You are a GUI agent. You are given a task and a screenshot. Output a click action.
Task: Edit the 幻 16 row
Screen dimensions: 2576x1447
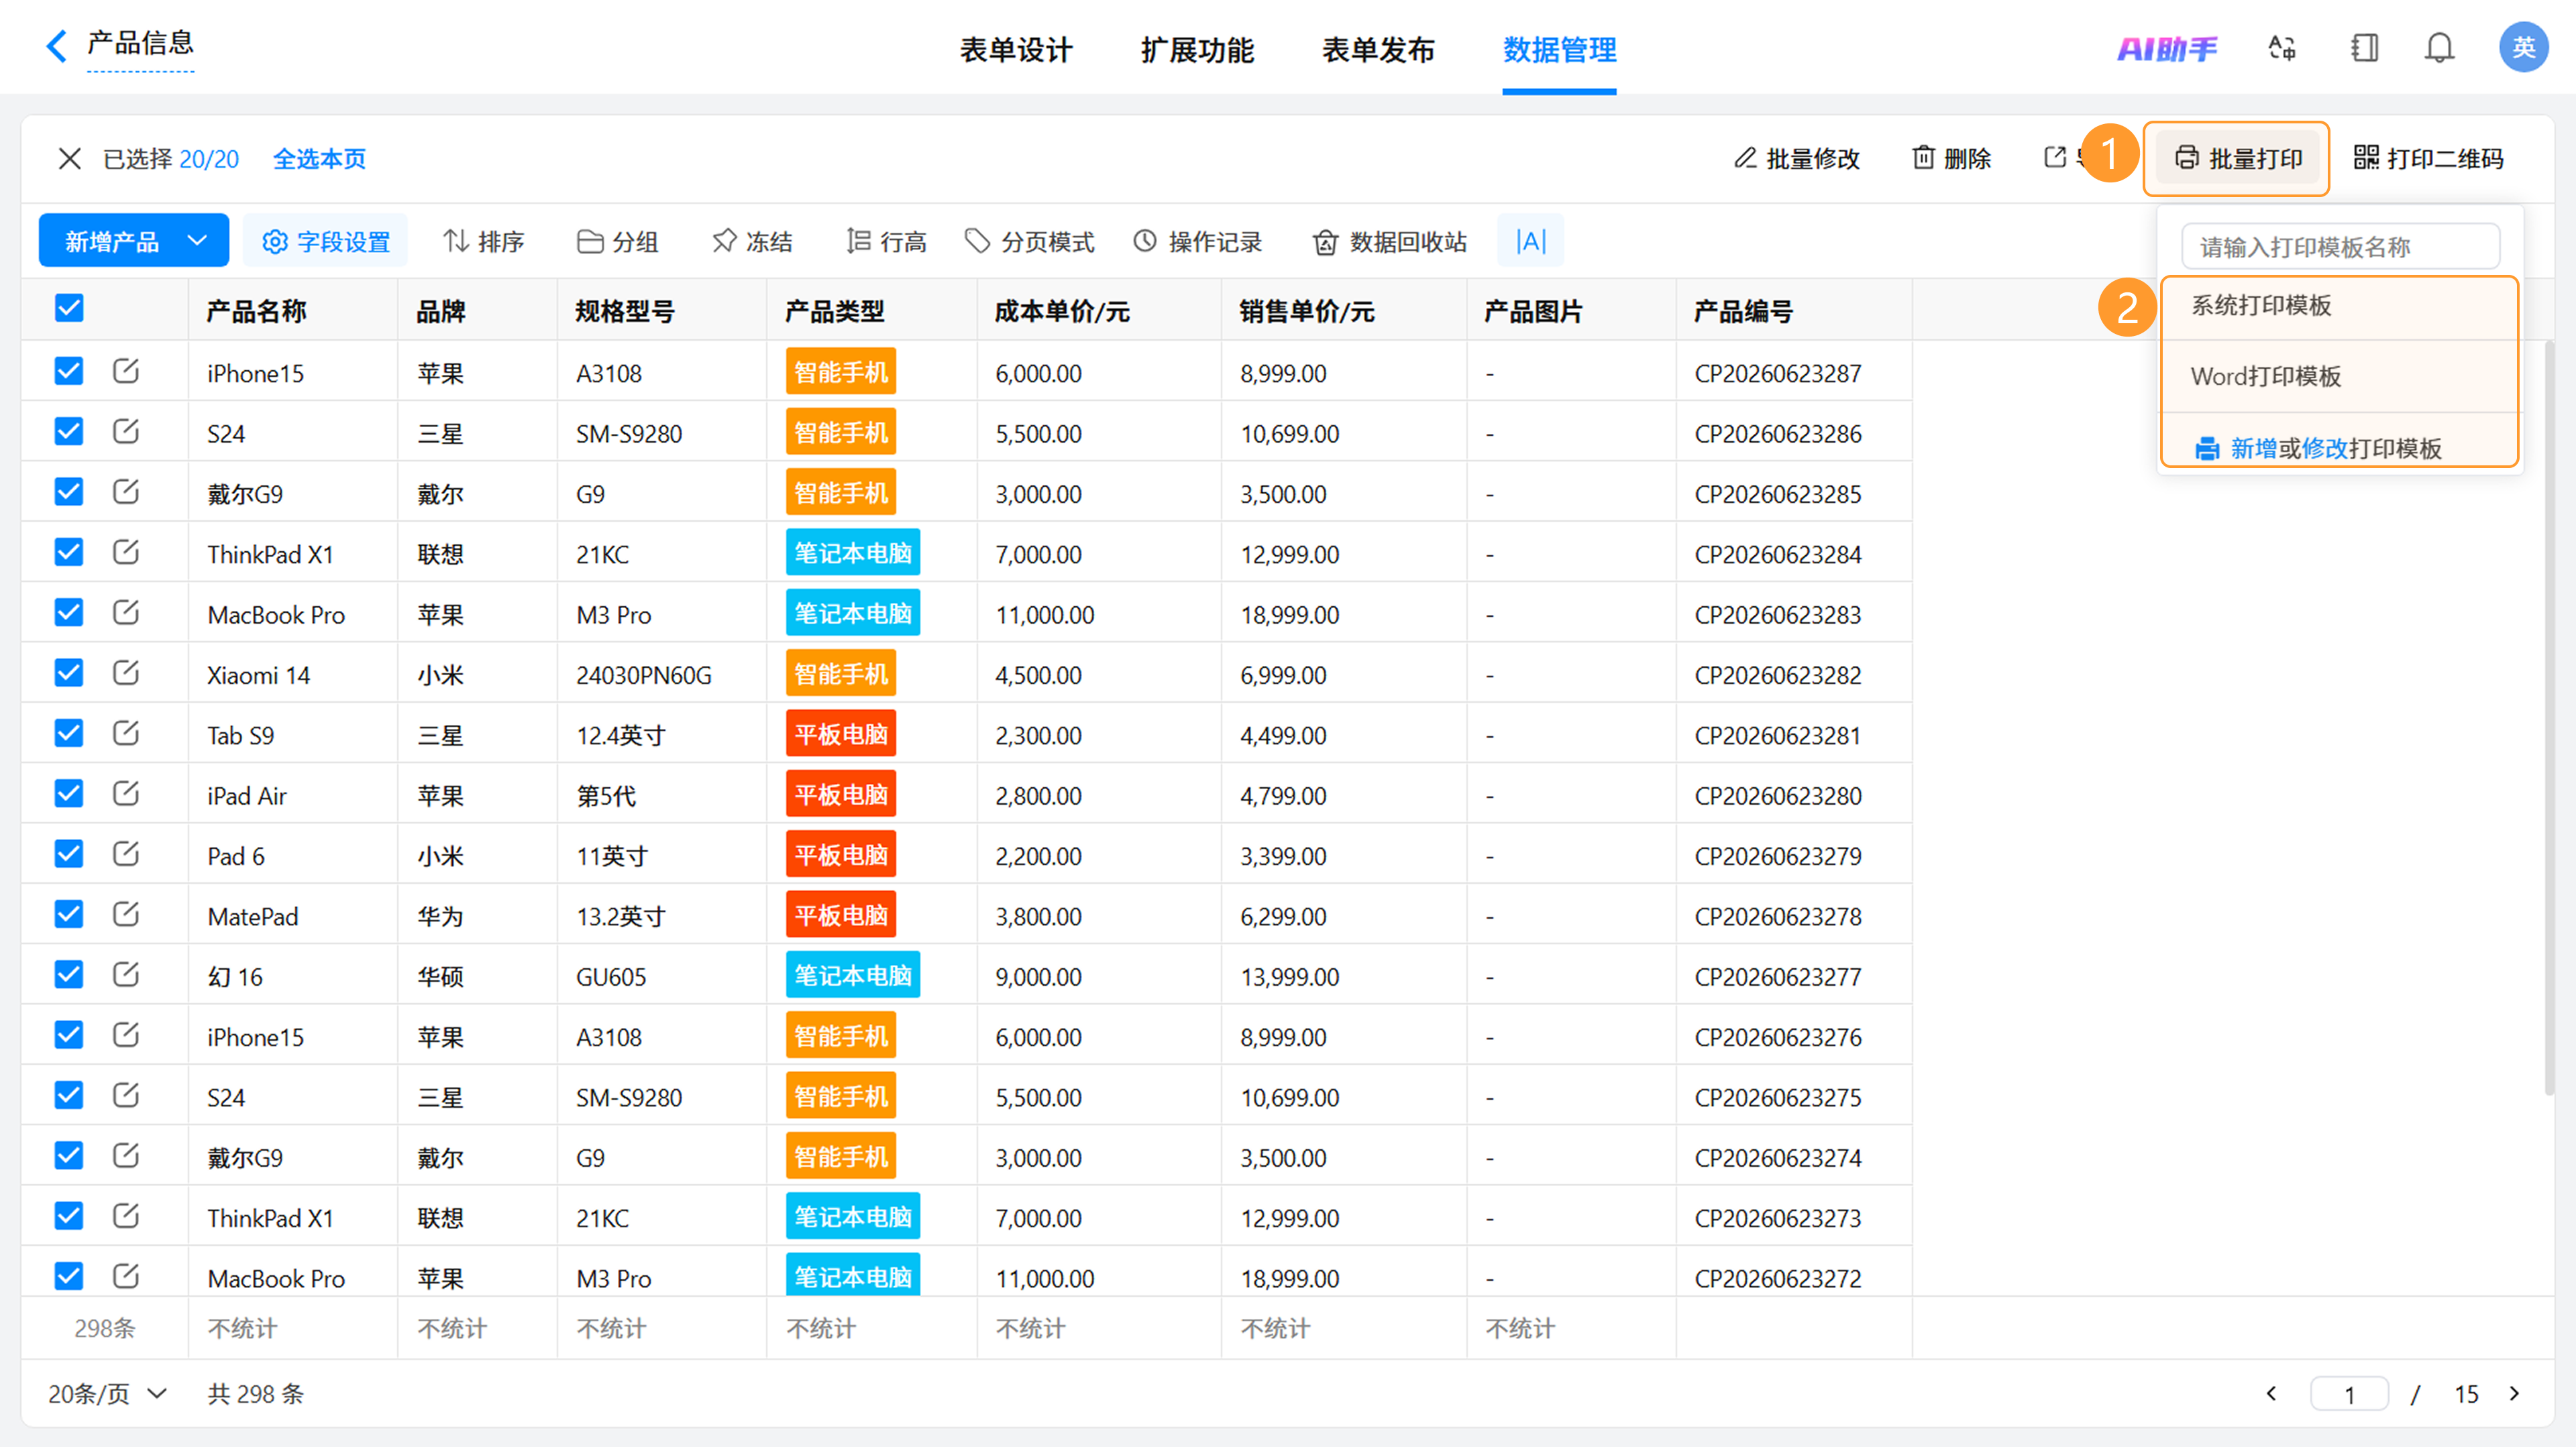pos(126,976)
